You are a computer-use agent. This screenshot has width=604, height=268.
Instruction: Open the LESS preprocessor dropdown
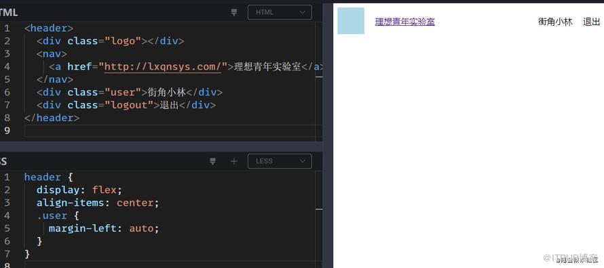coord(280,161)
